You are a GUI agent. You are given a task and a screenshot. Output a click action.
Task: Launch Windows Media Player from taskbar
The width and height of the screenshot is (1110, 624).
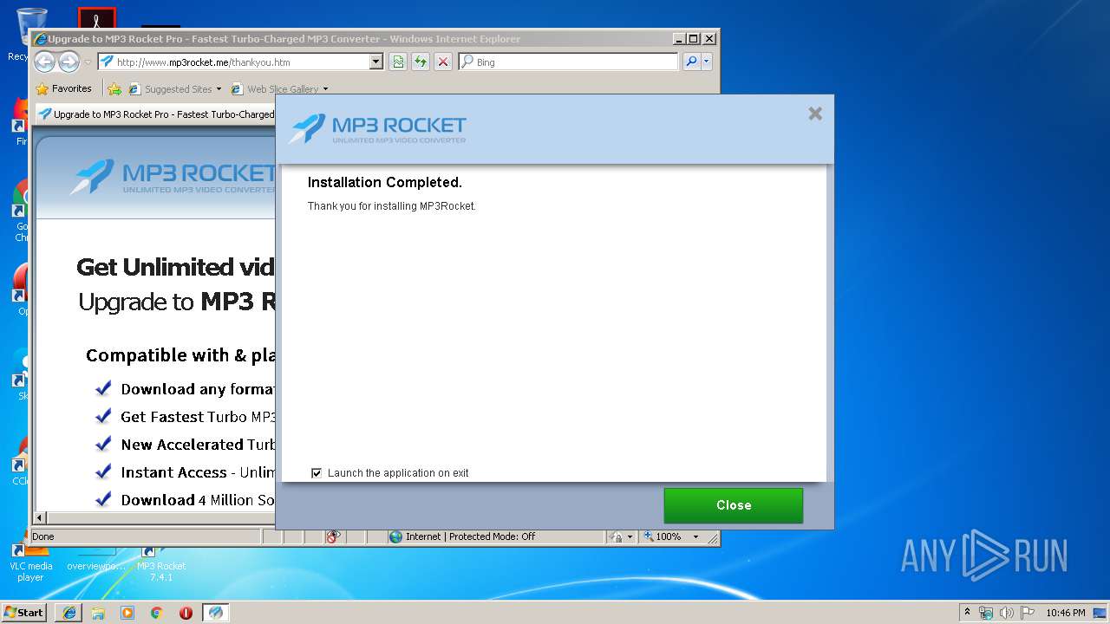(127, 613)
